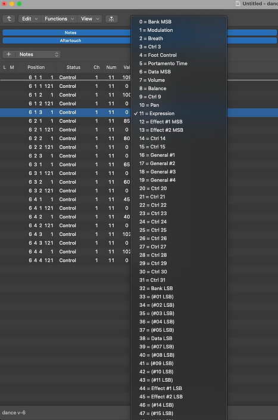Click value 65 in row 6 3 1 1
This screenshot has width=278, height=420.
tap(127, 165)
